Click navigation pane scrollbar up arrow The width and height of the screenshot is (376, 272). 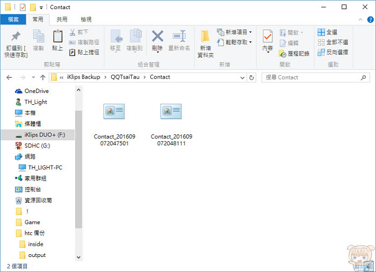(x=78, y=90)
